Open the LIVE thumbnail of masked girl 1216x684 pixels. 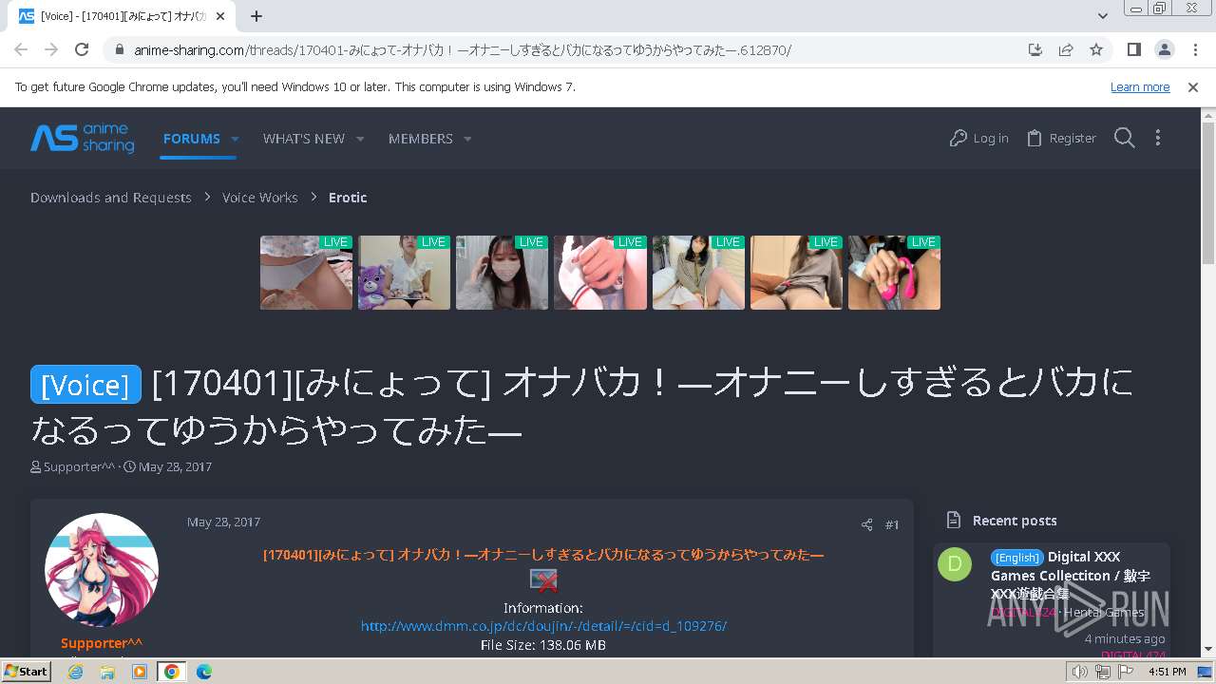point(502,273)
